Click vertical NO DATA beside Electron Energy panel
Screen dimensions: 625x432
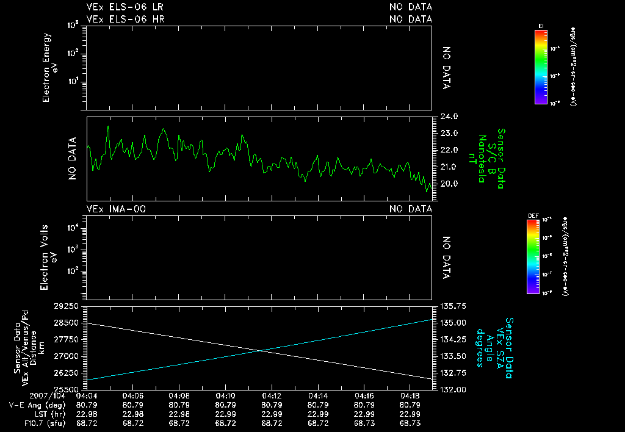(446, 68)
